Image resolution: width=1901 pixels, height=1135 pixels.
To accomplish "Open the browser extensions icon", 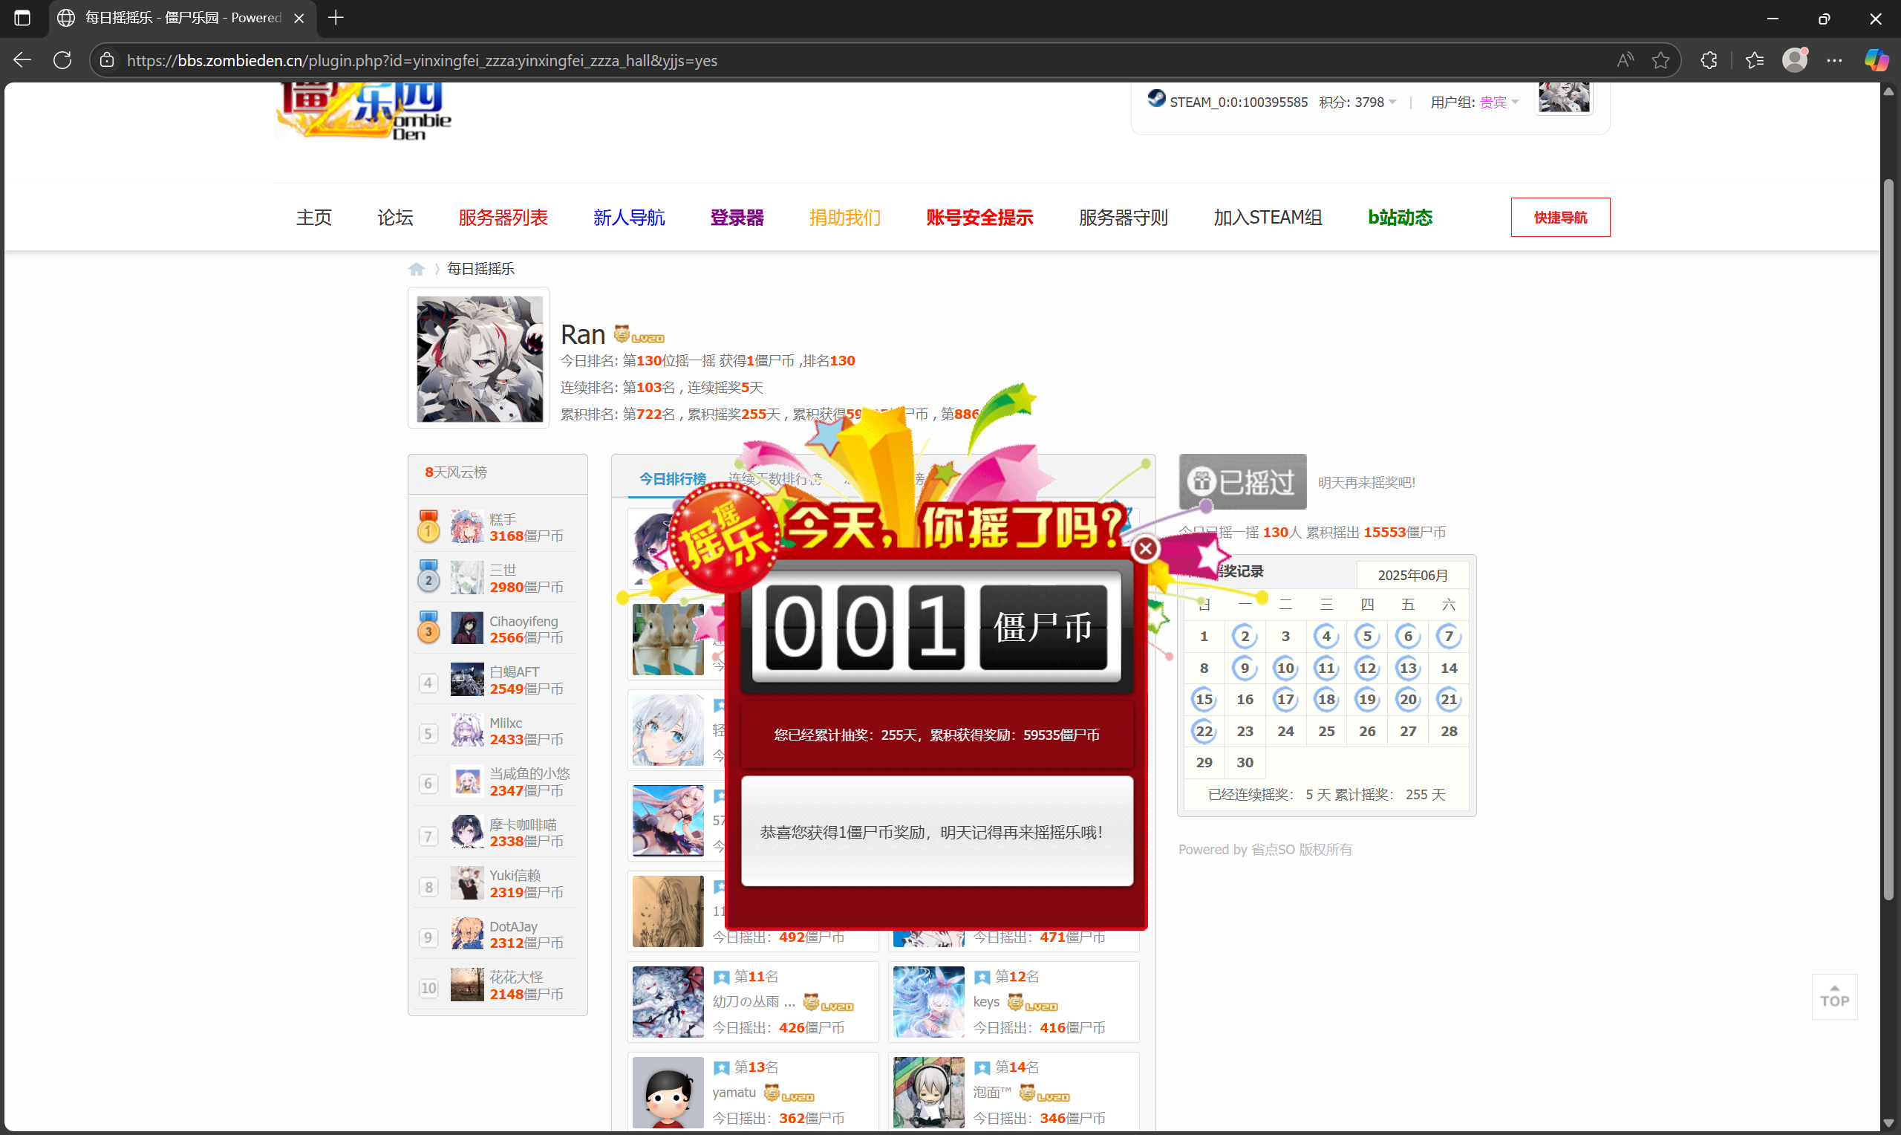I will (1709, 60).
